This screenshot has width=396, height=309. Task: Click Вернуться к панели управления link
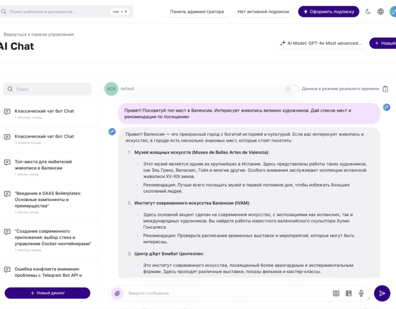point(38,35)
